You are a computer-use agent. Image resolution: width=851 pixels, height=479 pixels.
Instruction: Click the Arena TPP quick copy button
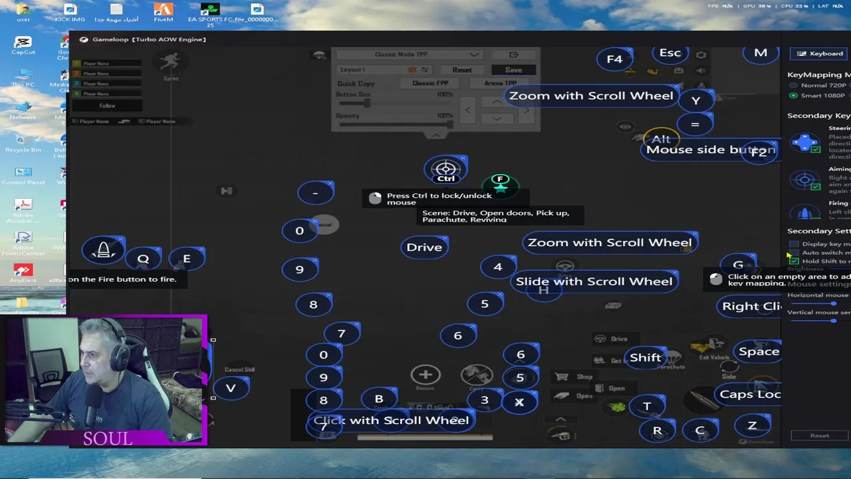(500, 83)
